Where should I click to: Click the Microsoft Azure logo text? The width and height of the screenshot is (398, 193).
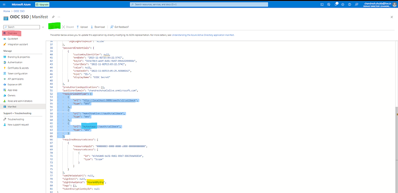pyautogui.click(x=22, y=4)
